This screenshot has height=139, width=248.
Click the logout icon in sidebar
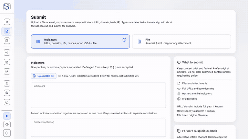pos(7,133)
